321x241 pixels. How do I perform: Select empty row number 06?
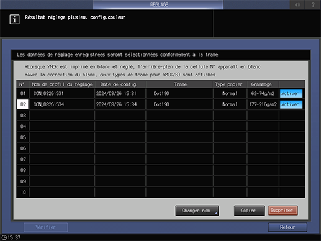23,148
